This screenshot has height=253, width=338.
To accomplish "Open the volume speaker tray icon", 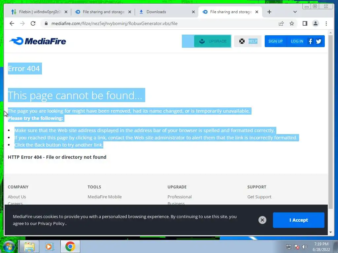I will [305, 247].
